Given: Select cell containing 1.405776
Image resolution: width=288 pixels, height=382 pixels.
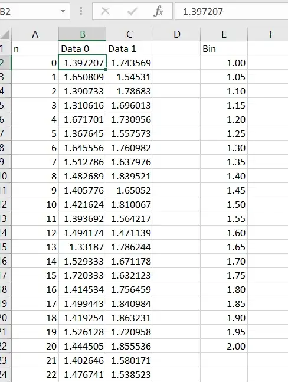Looking at the screenshot, I should point(82,190).
